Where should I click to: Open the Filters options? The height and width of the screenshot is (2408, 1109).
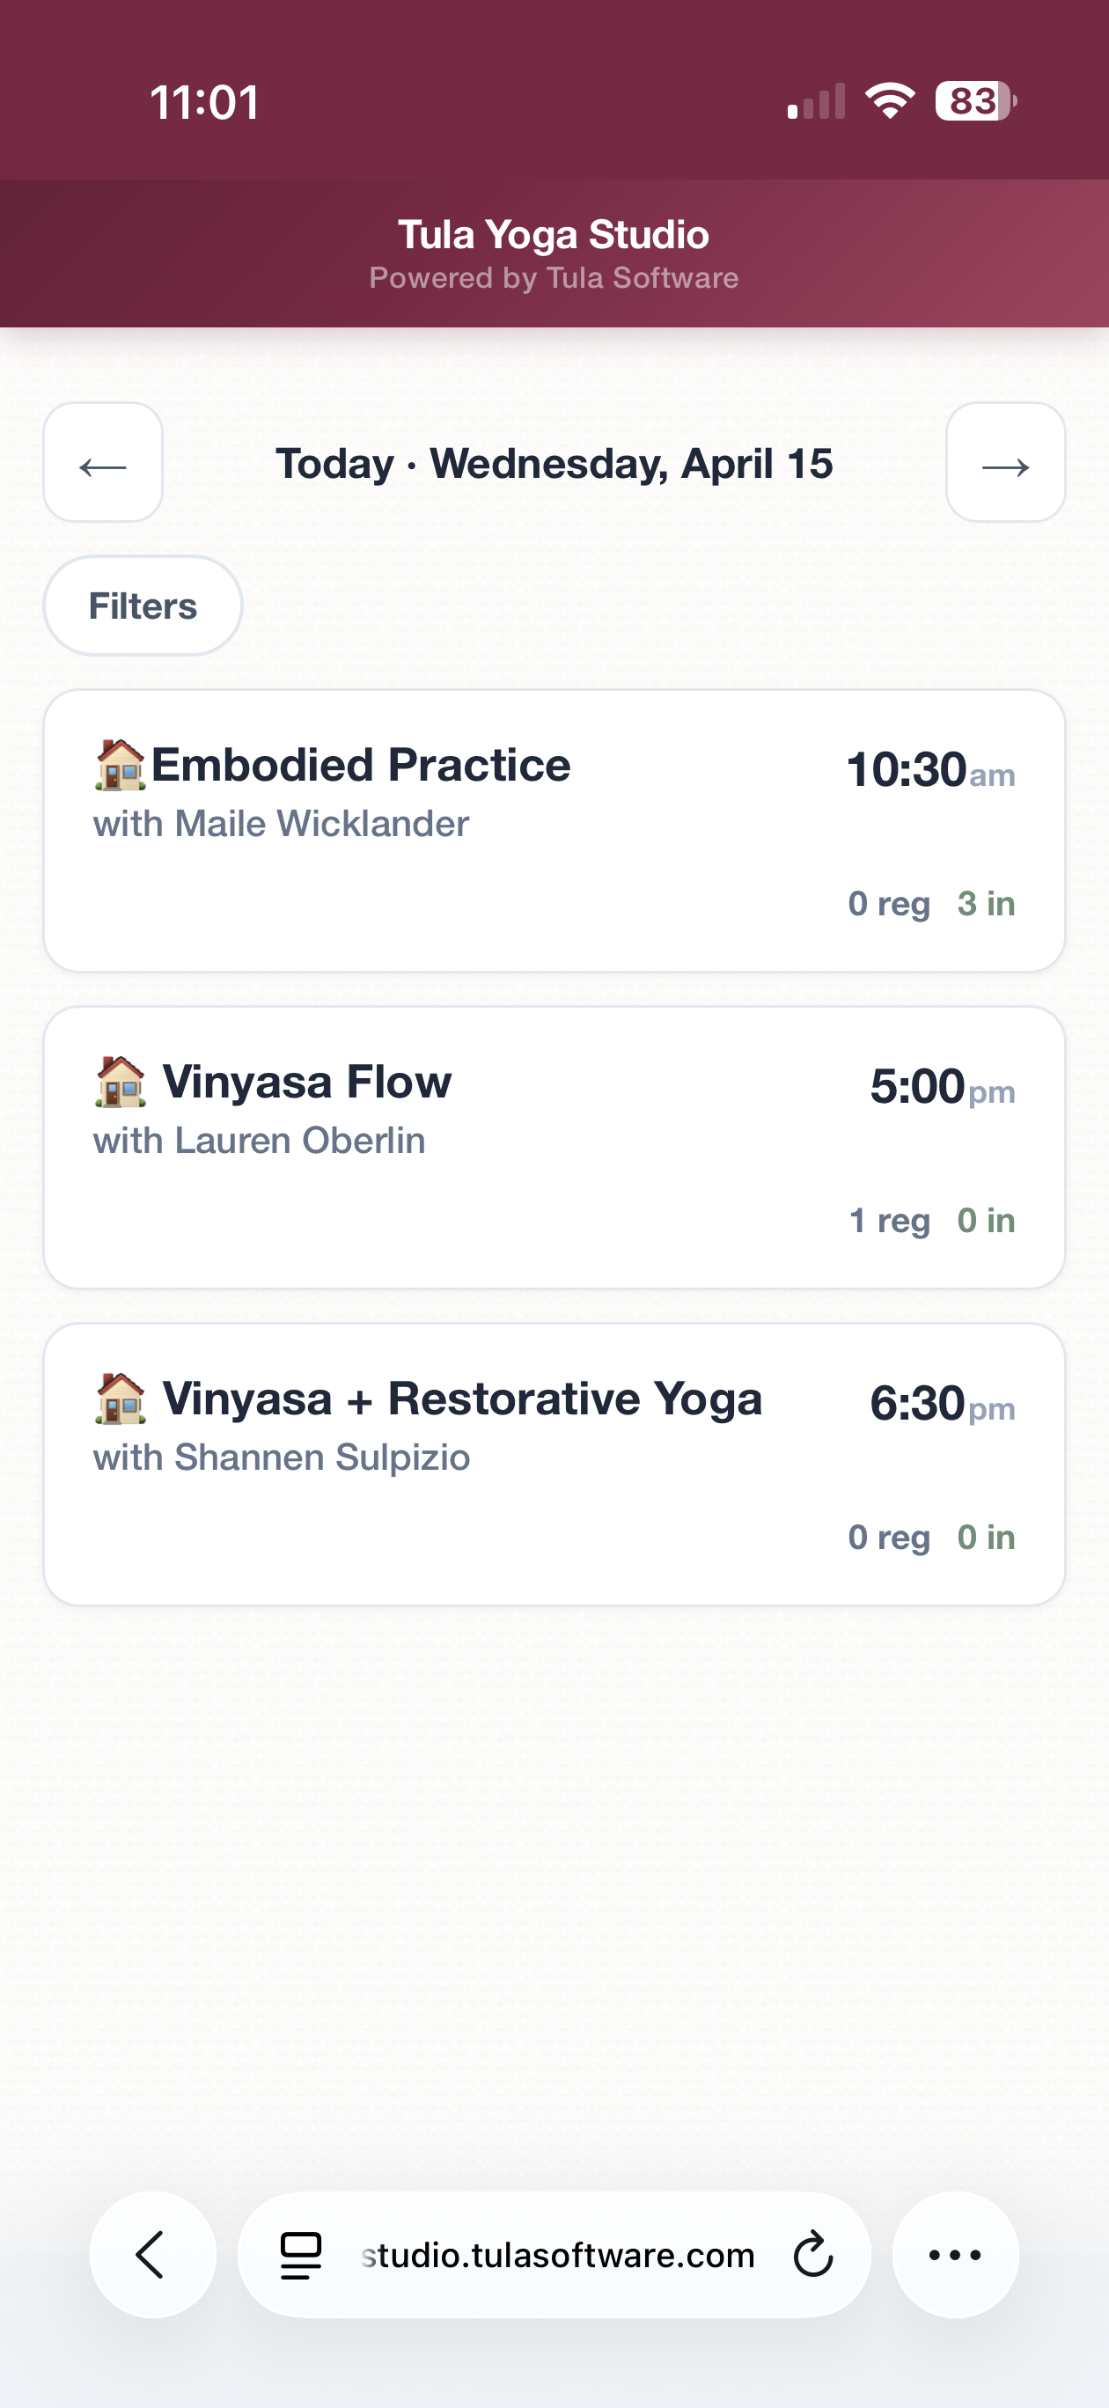tap(143, 606)
